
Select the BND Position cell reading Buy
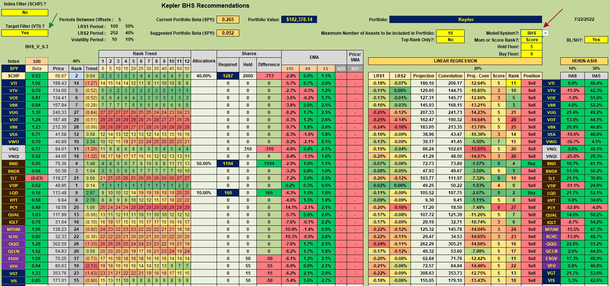[531, 164]
